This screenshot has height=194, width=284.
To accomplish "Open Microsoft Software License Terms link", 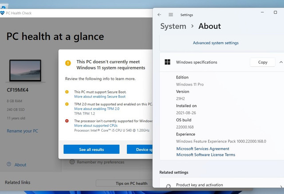I will click(x=205, y=155).
